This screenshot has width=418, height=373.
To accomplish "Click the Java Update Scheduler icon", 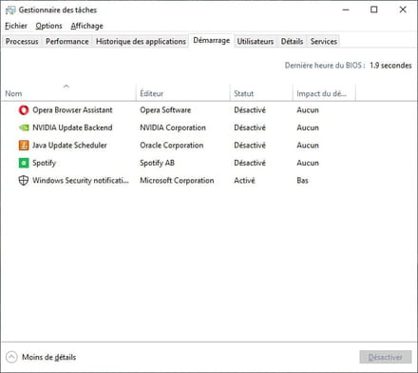I will click(x=24, y=146).
